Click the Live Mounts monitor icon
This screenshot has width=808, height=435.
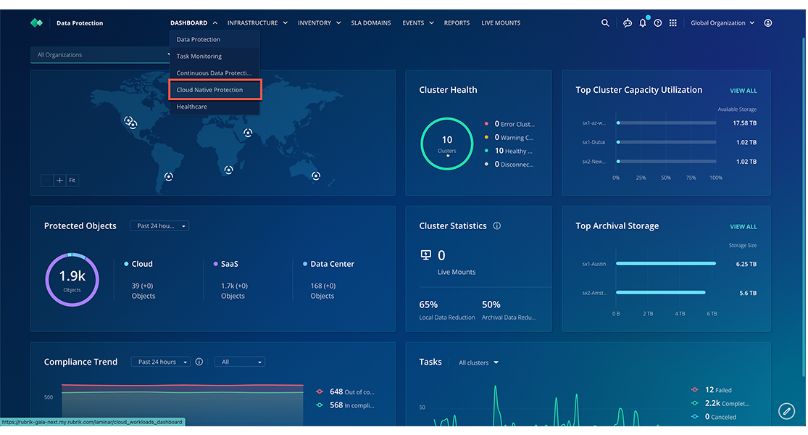[425, 254]
